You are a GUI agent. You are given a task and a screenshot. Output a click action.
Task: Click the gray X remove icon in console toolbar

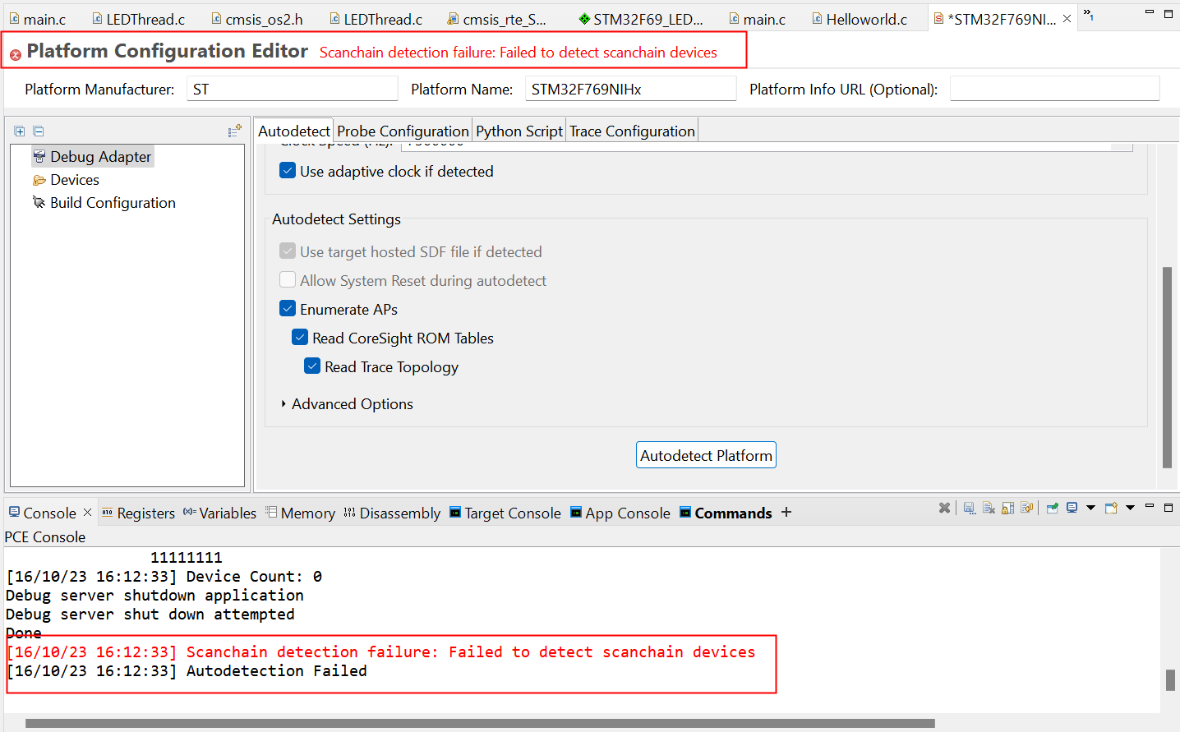pos(945,509)
